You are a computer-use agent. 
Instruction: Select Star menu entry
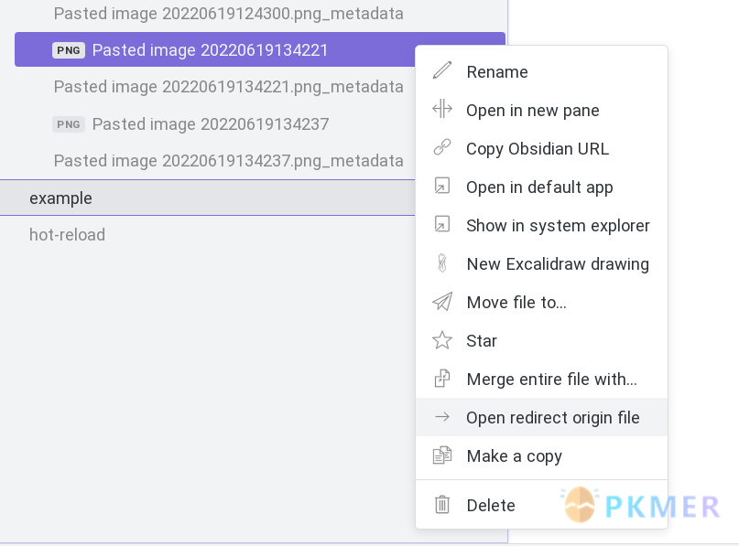pyautogui.click(x=541, y=341)
